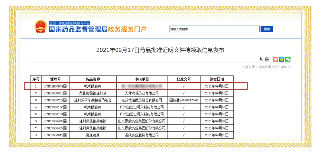
Task: Click the 全国一体化在线政务服务平台 banner label
Action: pyautogui.click(x=69, y=23)
